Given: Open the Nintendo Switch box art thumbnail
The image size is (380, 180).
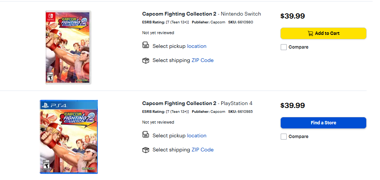Looking at the screenshot, I should pyautogui.click(x=68, y=47).
